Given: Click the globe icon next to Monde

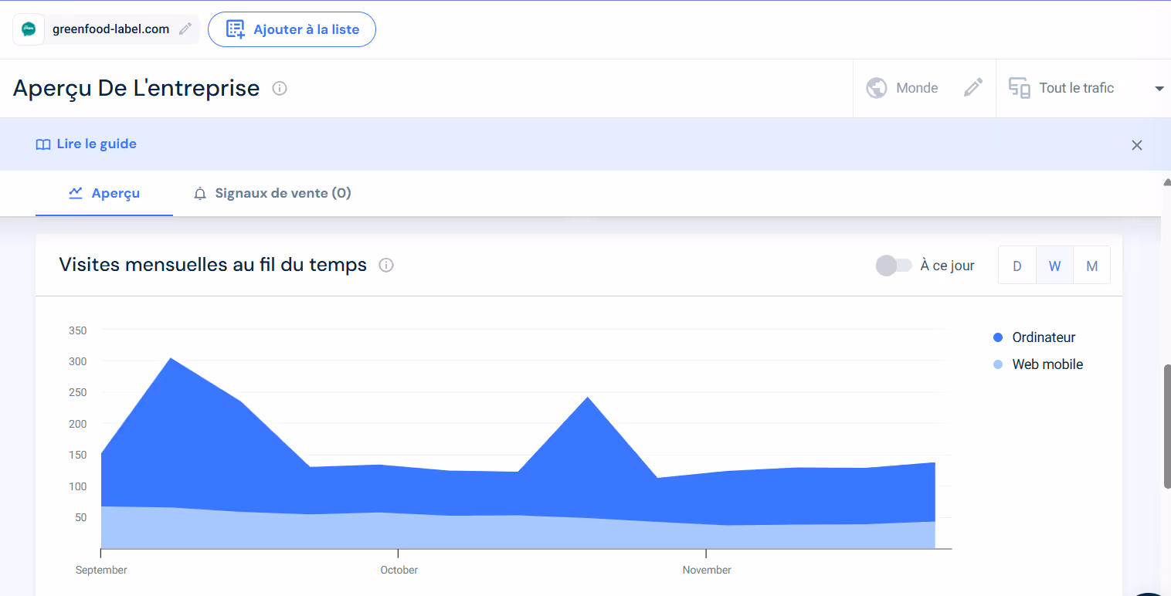Looking at the screenshot, I should click(x=877, y=88).
